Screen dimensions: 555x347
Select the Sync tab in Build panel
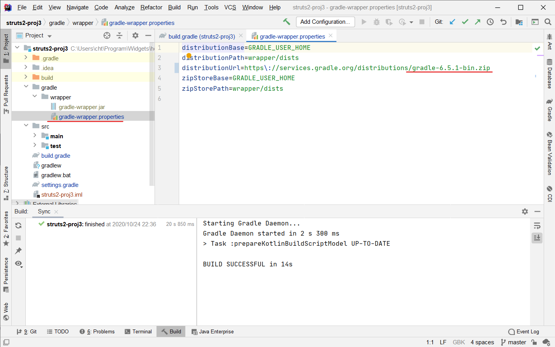(x=44, y=211)
